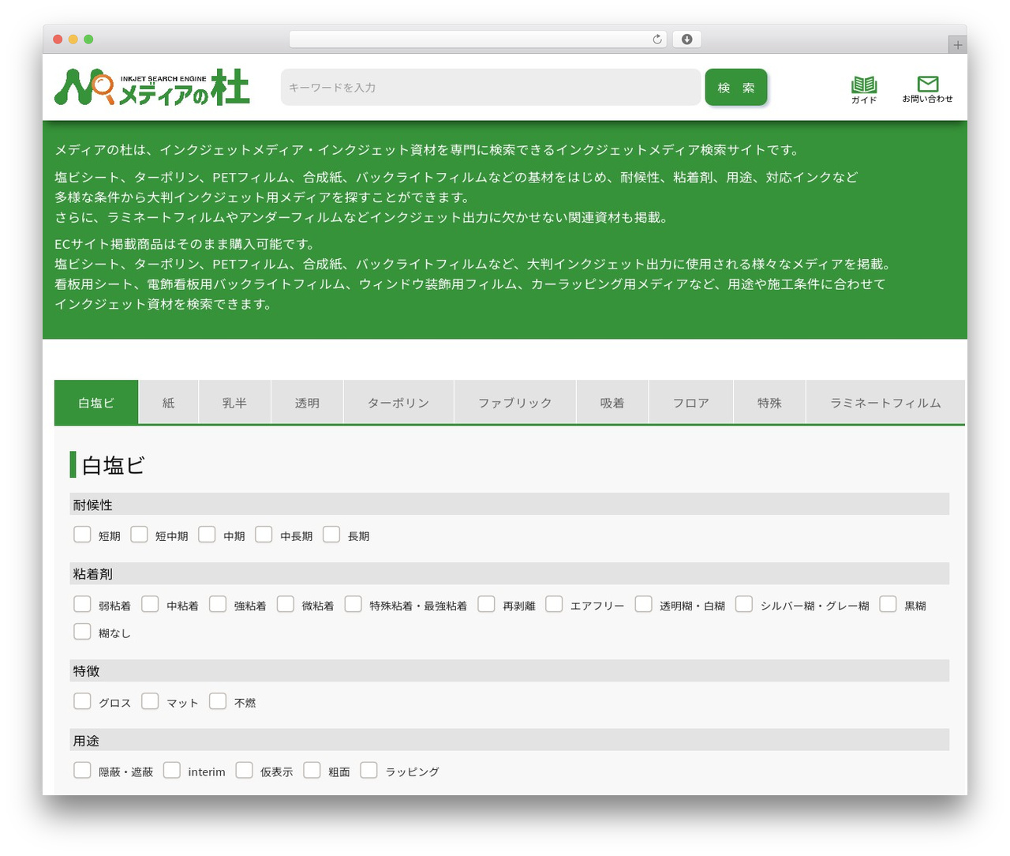Open the お問い合わせ envelope icon
The image size is (1010, 856).
pos(928,89)
